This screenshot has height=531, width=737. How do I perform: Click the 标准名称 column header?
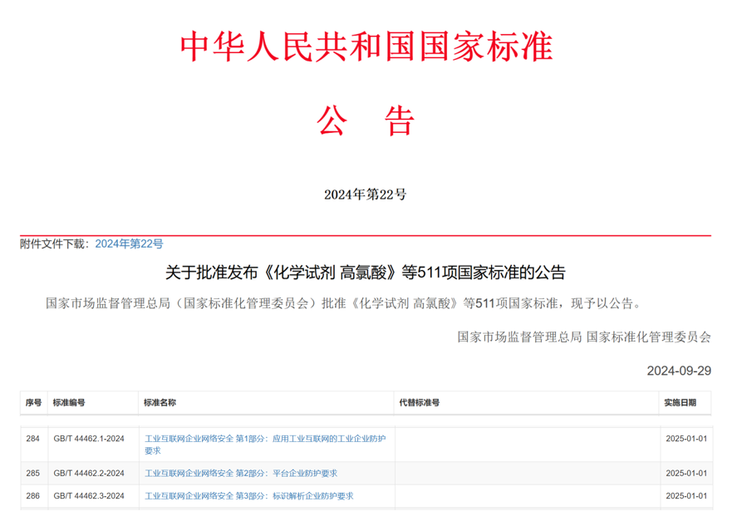(x=160, y=403)
